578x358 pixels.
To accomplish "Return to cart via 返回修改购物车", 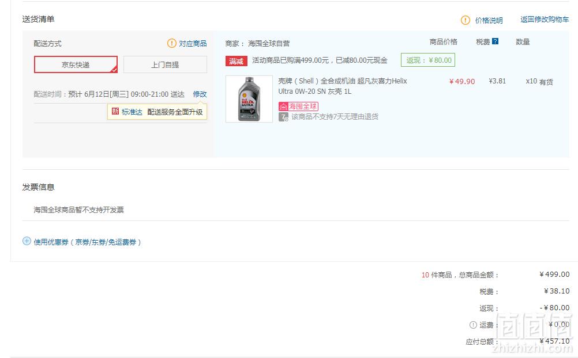I will coord(545,20).
